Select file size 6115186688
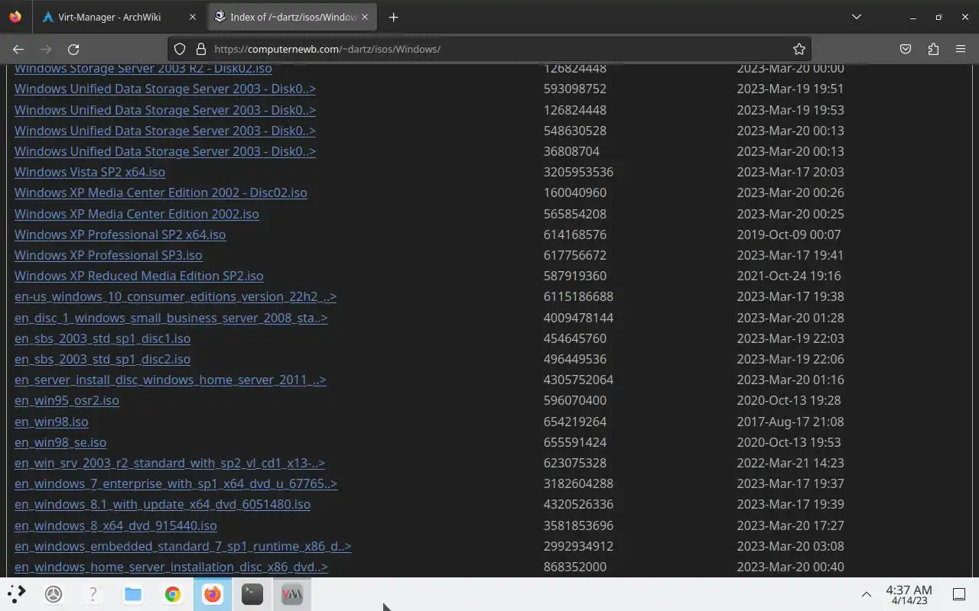 pos(578,296)
